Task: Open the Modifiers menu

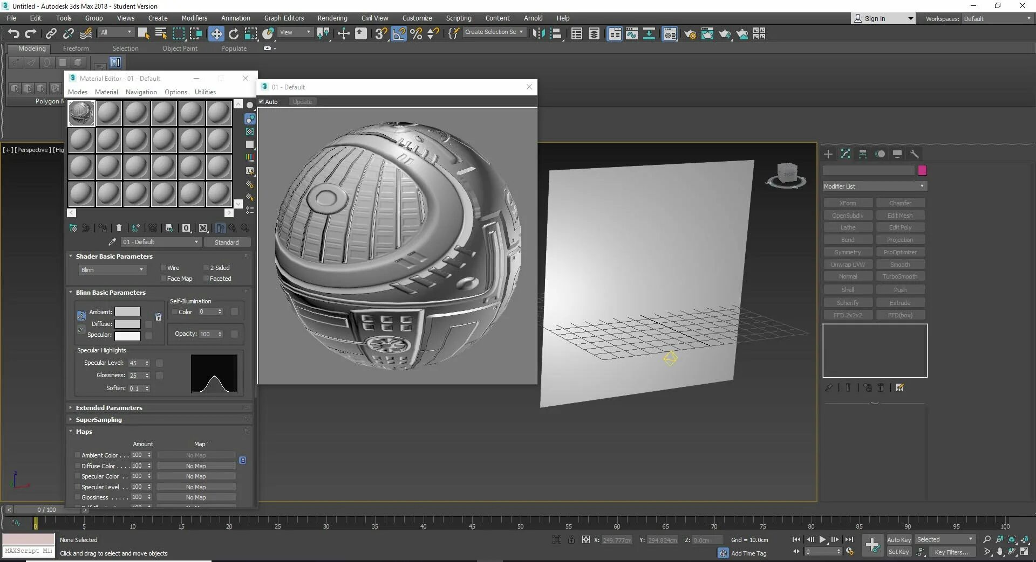Action: (x=194, y=18)
